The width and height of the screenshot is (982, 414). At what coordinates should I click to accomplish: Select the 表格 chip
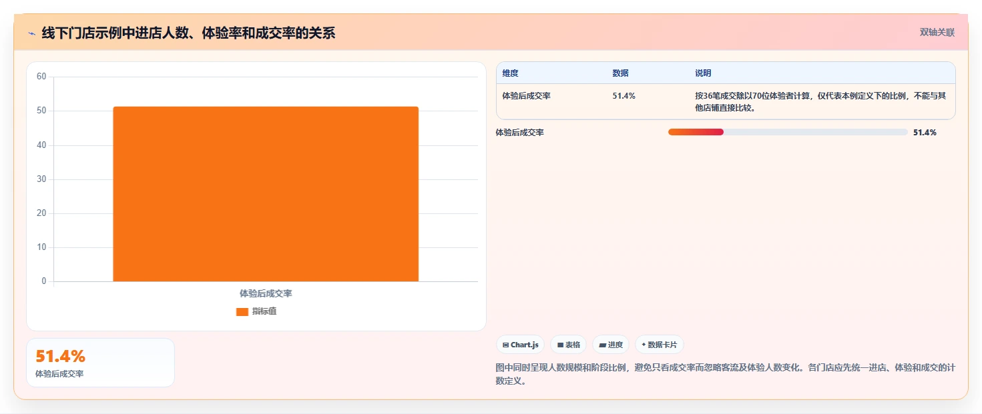tap(568, 345)
